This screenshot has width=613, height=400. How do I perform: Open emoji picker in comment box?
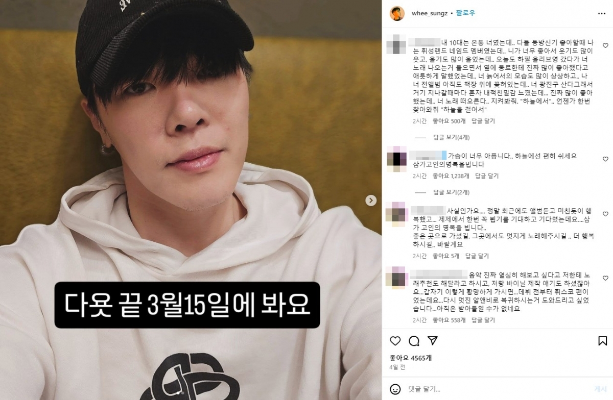point(396,388)
